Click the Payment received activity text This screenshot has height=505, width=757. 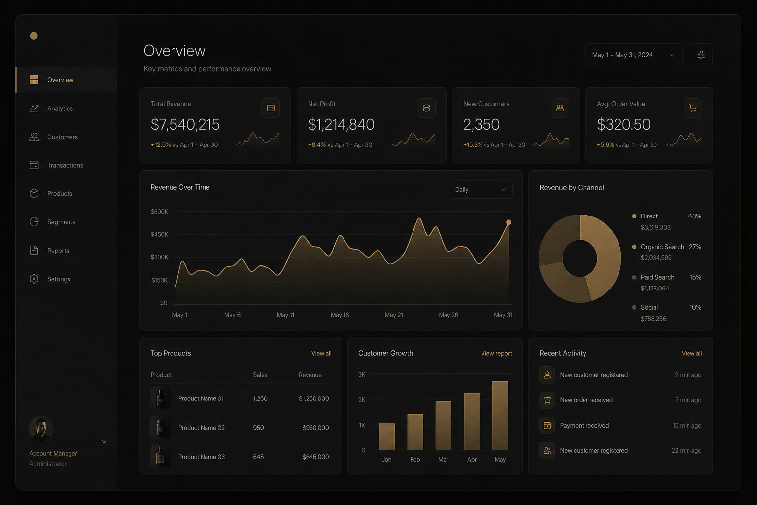585,425
